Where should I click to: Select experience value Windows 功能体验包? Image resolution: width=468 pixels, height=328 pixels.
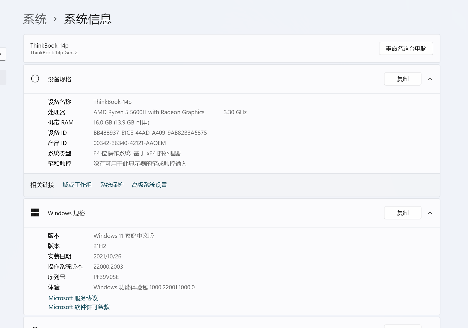pyautogui.click(x=144, y=287)
